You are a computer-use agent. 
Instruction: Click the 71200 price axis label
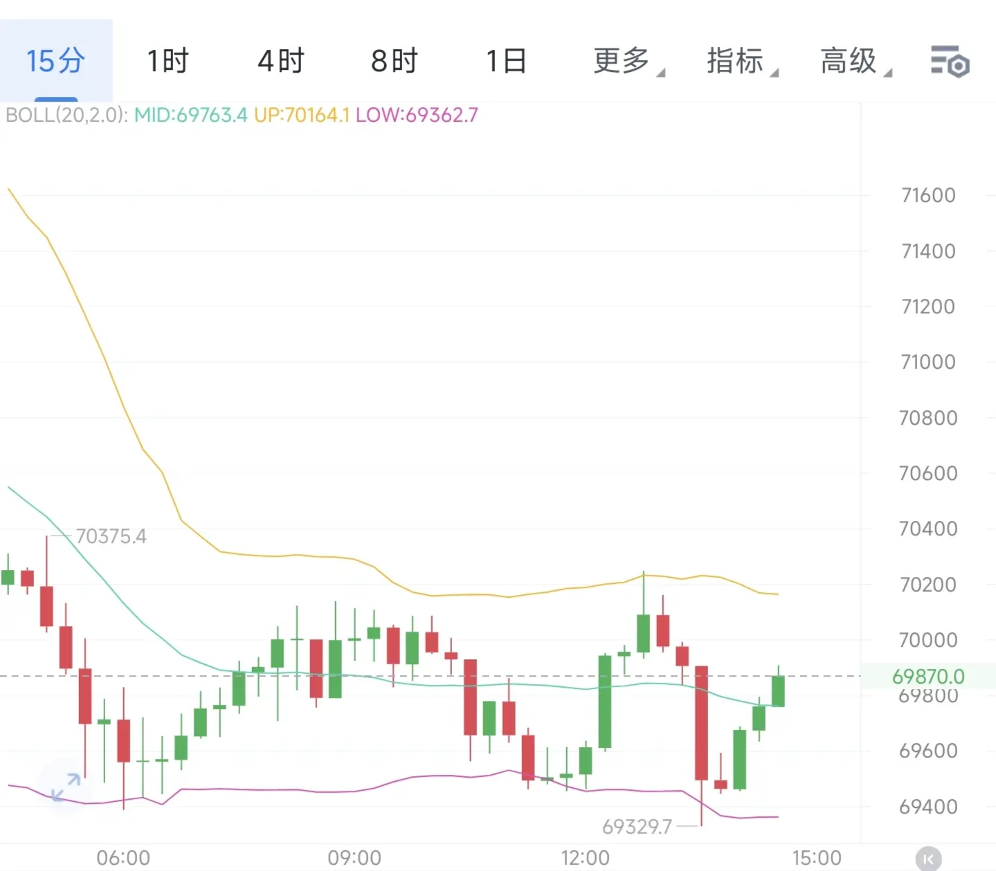tap(928, 306)
